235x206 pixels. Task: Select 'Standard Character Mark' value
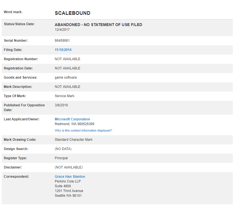[x=74, y=140]
